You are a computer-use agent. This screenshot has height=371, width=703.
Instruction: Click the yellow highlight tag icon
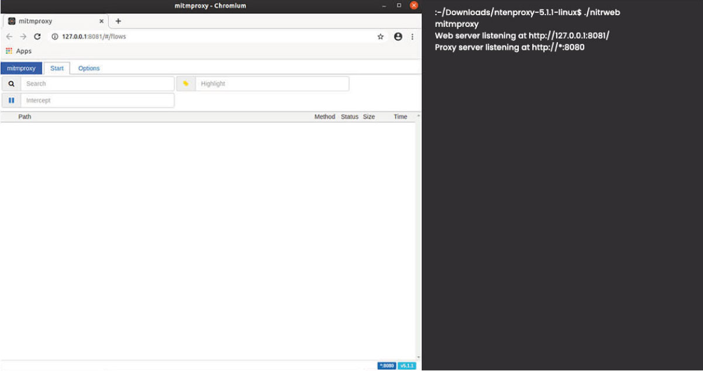tap(186, 84)
